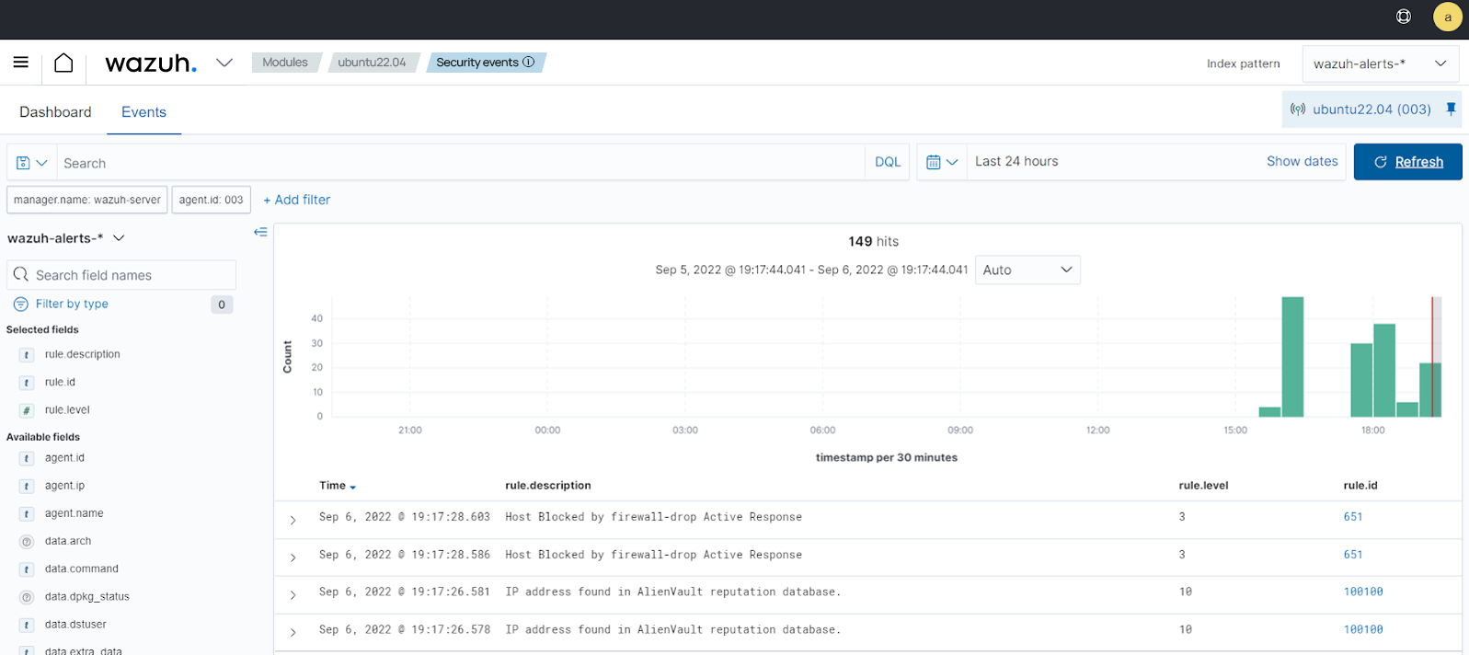Screen dimensions: 1469x655
Task: Click the rule.id column header
Action: pos(1360,486)
